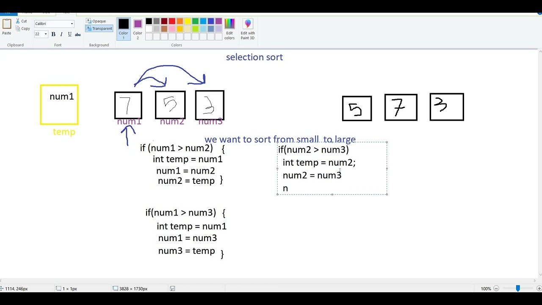
Task: Click the Paste clipboard icon
Action: coord(7,24)
